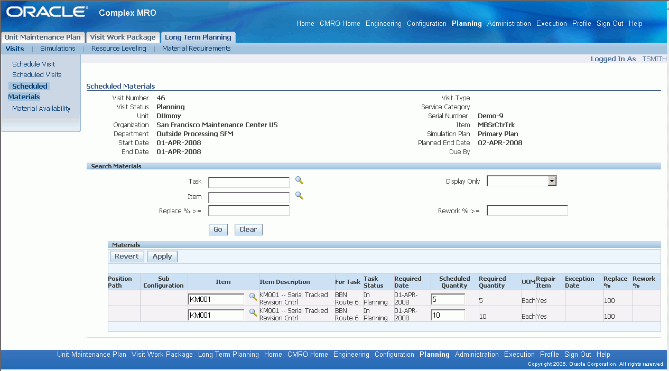This screenshot has width=669, height=371.
Task: Open Schedule Visit in the side menu
Action: (34, 64)
